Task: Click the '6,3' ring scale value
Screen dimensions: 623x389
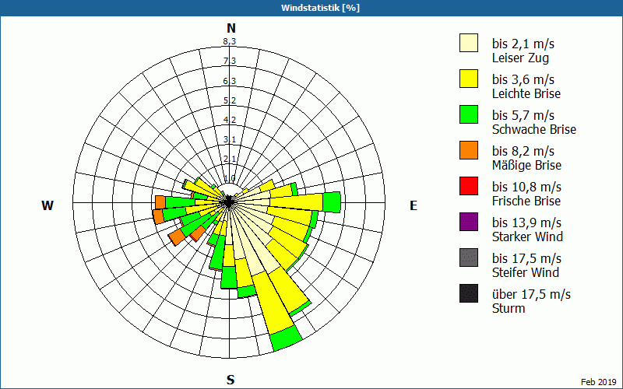Action: 230,81
